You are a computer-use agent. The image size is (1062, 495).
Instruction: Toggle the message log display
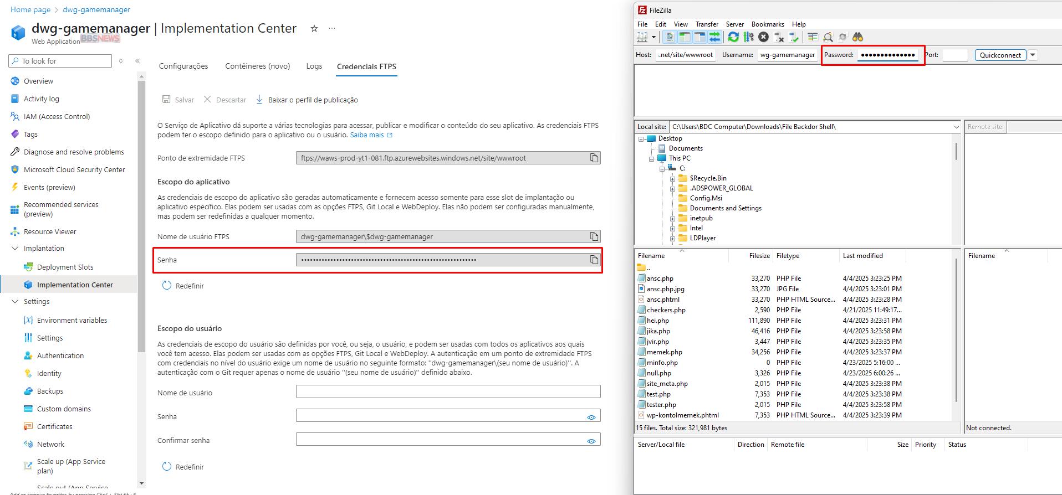670,37
